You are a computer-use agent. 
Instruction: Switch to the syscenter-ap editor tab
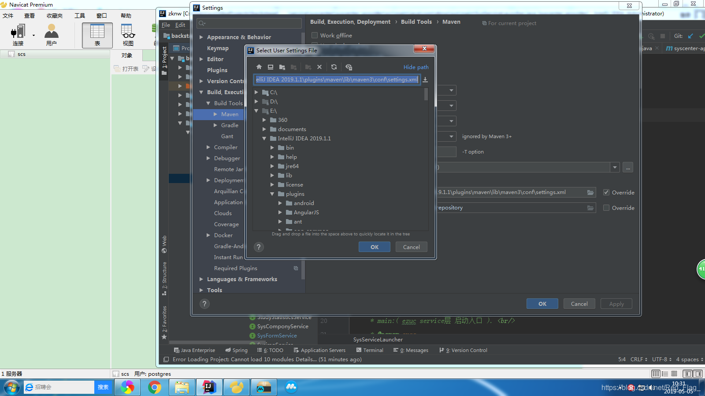tap(685, 48)
